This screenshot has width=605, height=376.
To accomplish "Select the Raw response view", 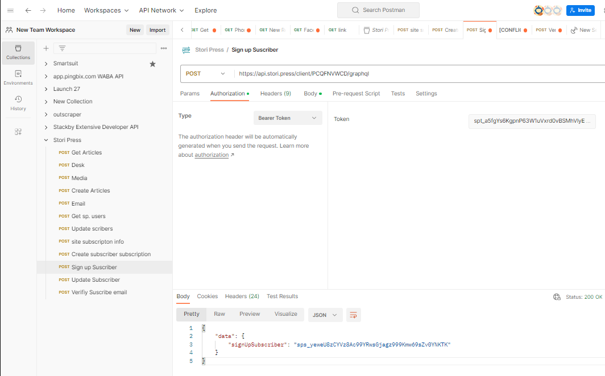I will 219,314.
